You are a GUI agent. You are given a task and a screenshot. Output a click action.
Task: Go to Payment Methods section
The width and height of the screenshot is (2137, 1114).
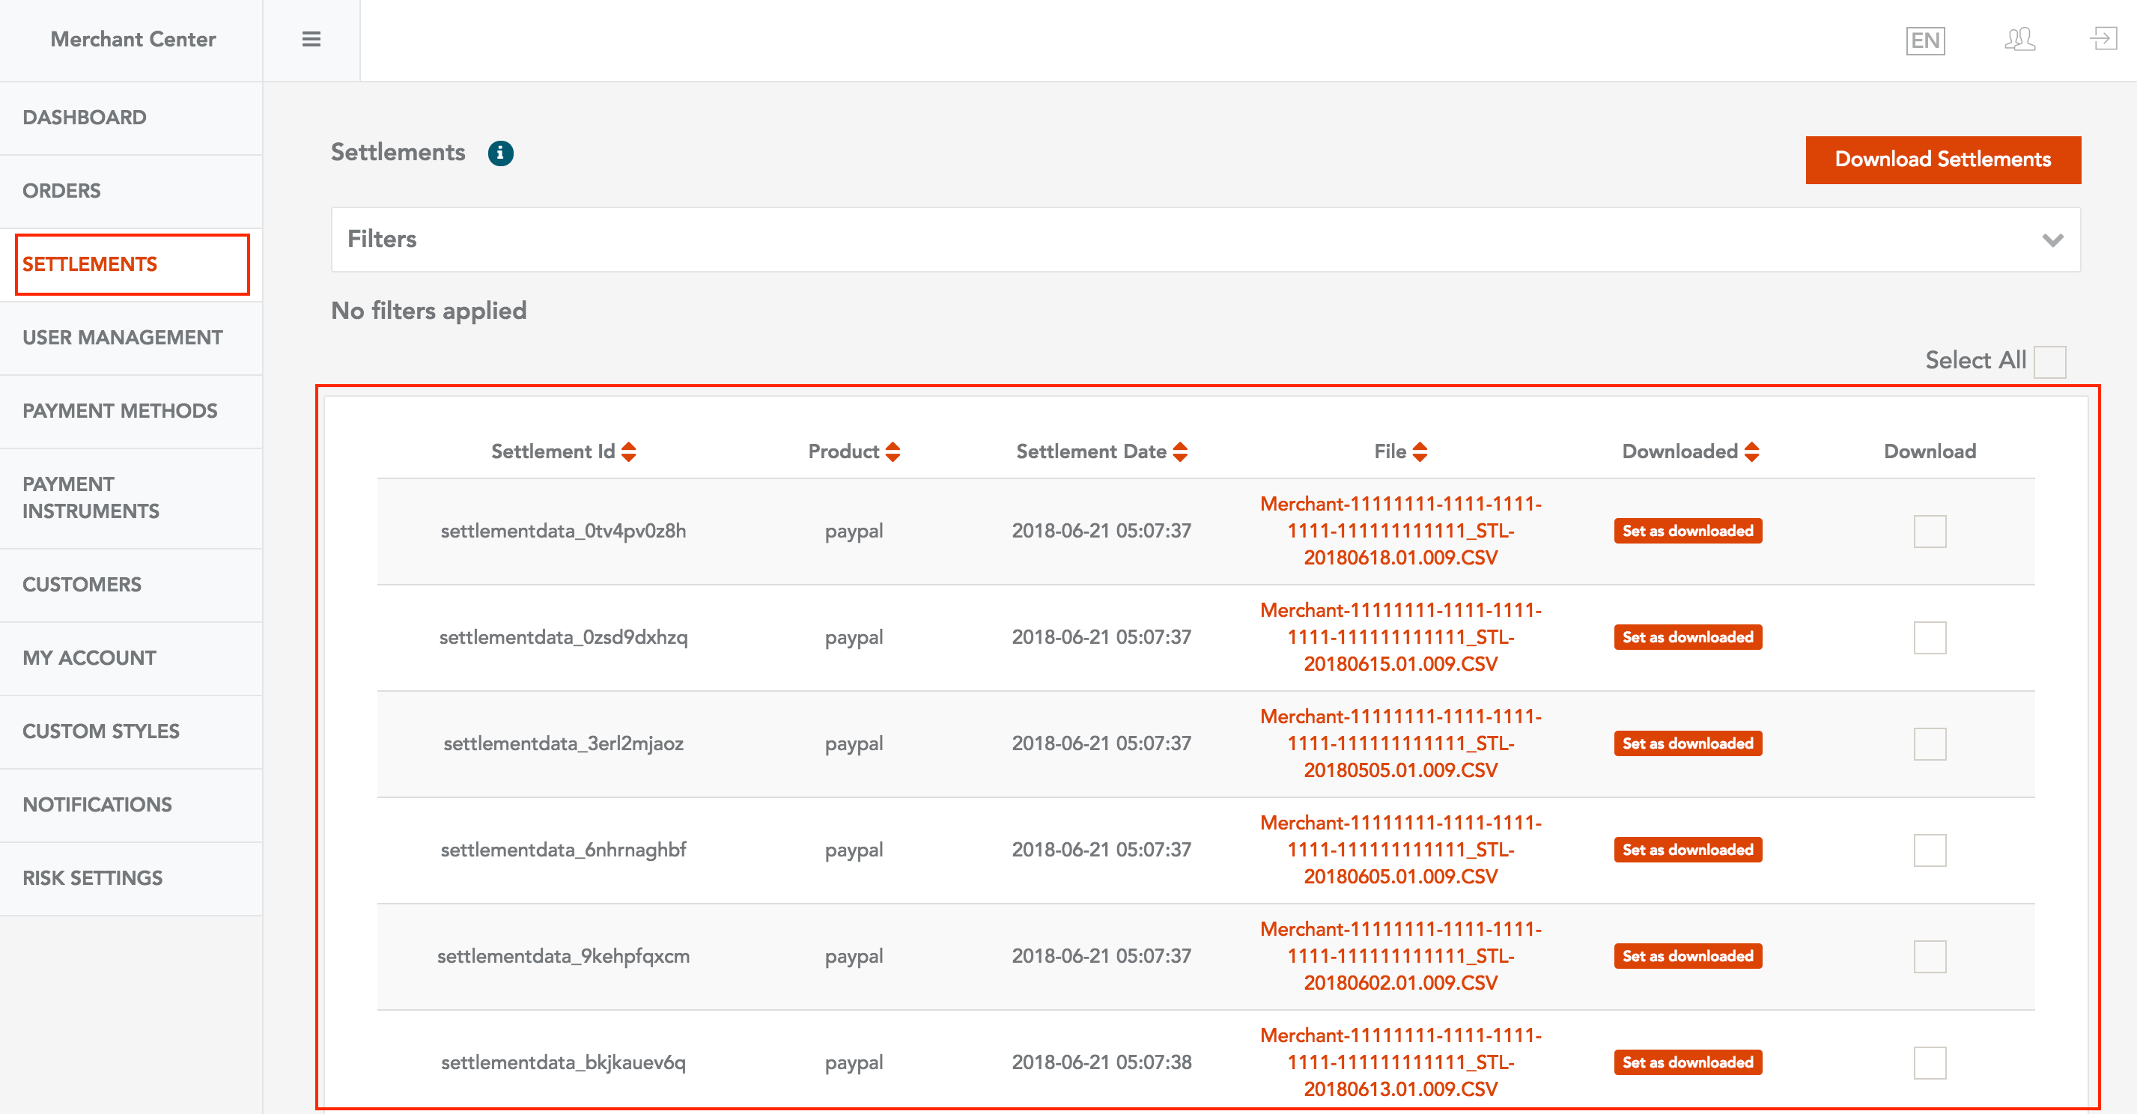120,410
